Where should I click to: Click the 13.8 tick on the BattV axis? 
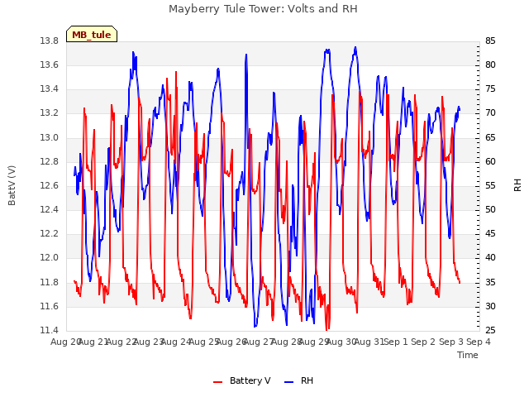pyautogui.click(x=50, y=41)
